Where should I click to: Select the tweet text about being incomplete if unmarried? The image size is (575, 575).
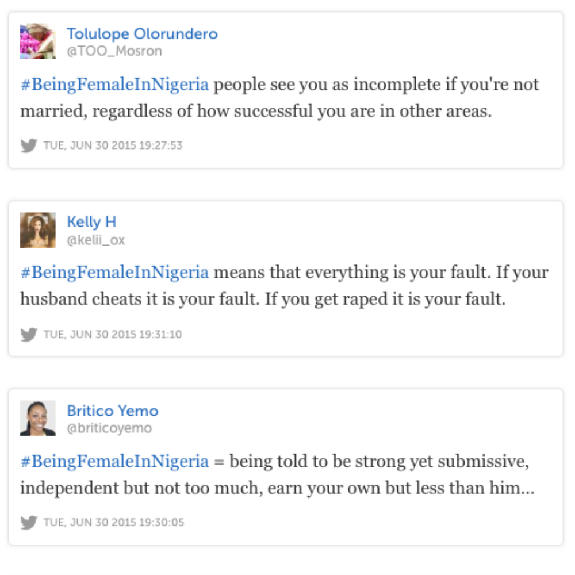point(280,98)
